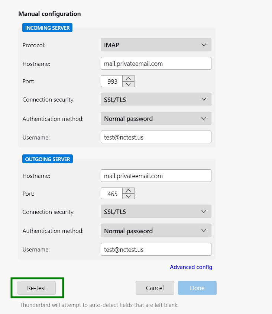This screenshot has width=272, height=314.
Task: Click the INCOMING SERVER section label
Action: [48, 28]
